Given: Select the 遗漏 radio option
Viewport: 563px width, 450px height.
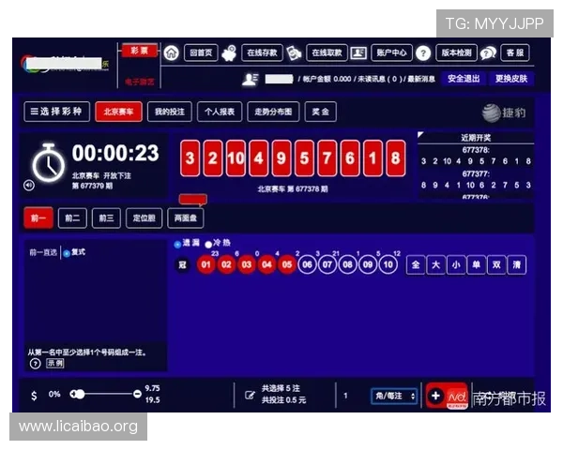Looking at the screenshot, I should coord(178,244).
